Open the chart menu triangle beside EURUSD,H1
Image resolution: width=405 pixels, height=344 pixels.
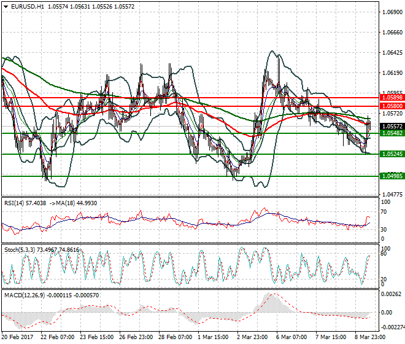(x=6, y=7)
